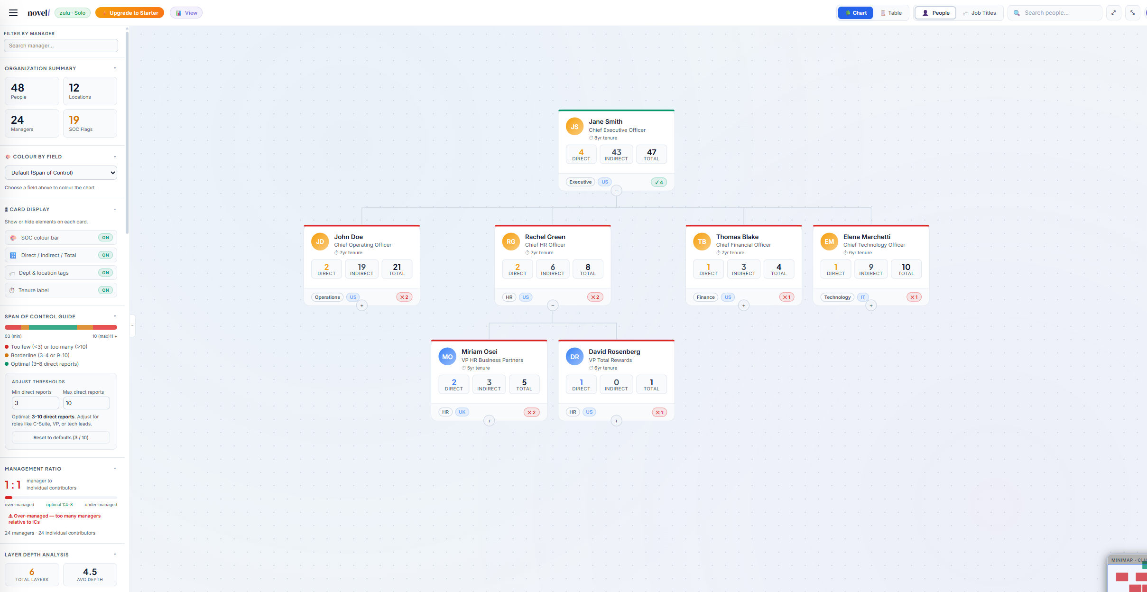
Task: Click the 19 SOC Flags card
Action: pyautogui.click(x=90, y=123)
